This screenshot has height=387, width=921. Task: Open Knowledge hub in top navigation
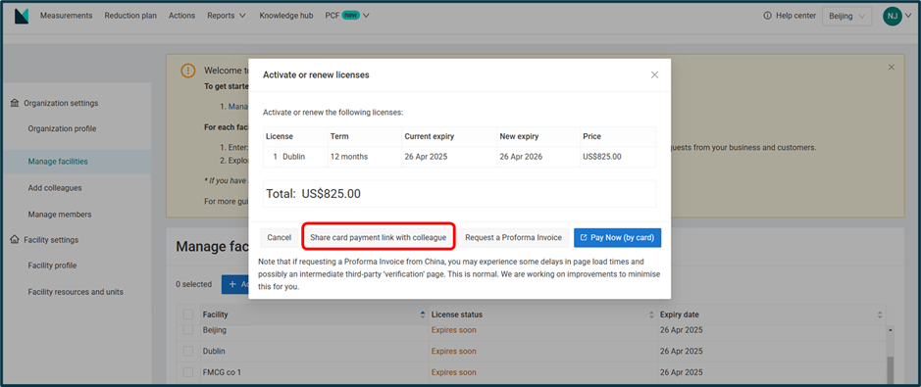[x=286, y=16]
